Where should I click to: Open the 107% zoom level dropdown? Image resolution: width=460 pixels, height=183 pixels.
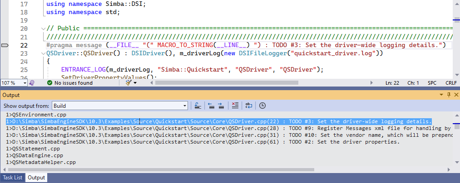25,83
